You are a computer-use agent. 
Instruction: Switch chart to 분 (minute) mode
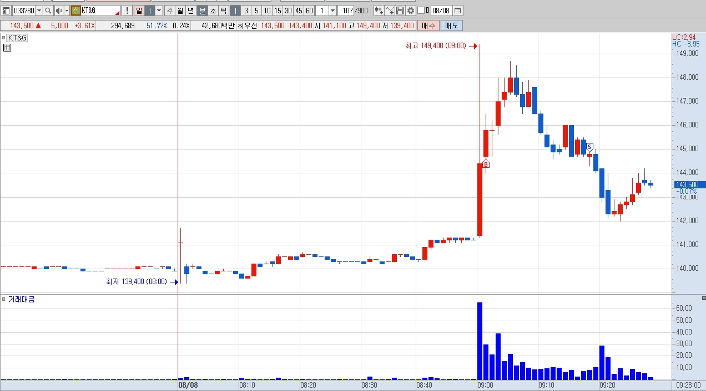click(x=203, y=11)
